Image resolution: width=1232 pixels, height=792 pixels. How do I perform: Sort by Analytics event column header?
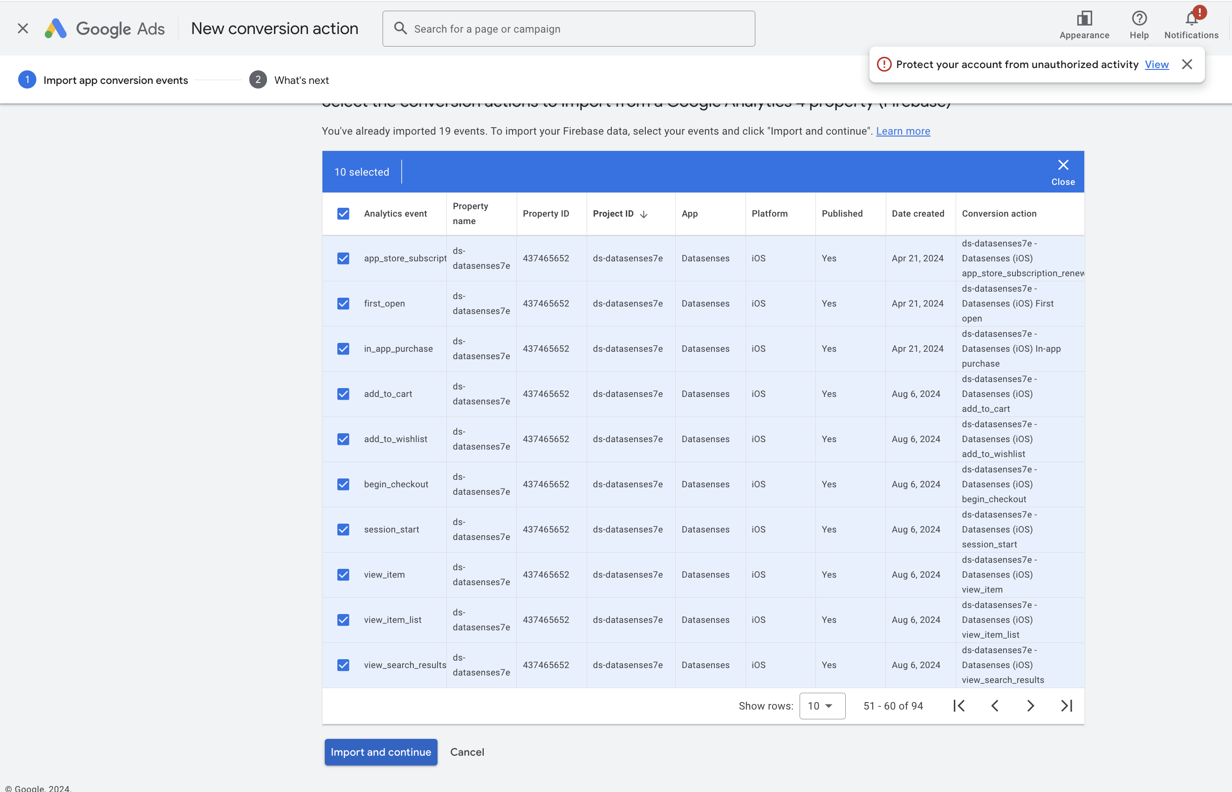pyautogui.click(x=395, y=213)
